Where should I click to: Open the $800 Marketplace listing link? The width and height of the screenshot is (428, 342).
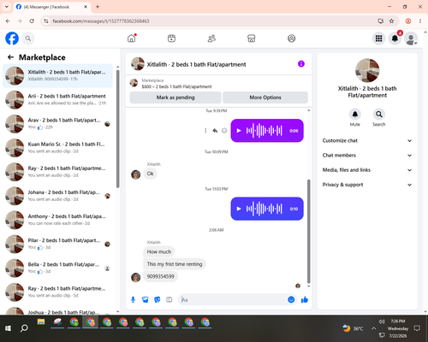176,86
